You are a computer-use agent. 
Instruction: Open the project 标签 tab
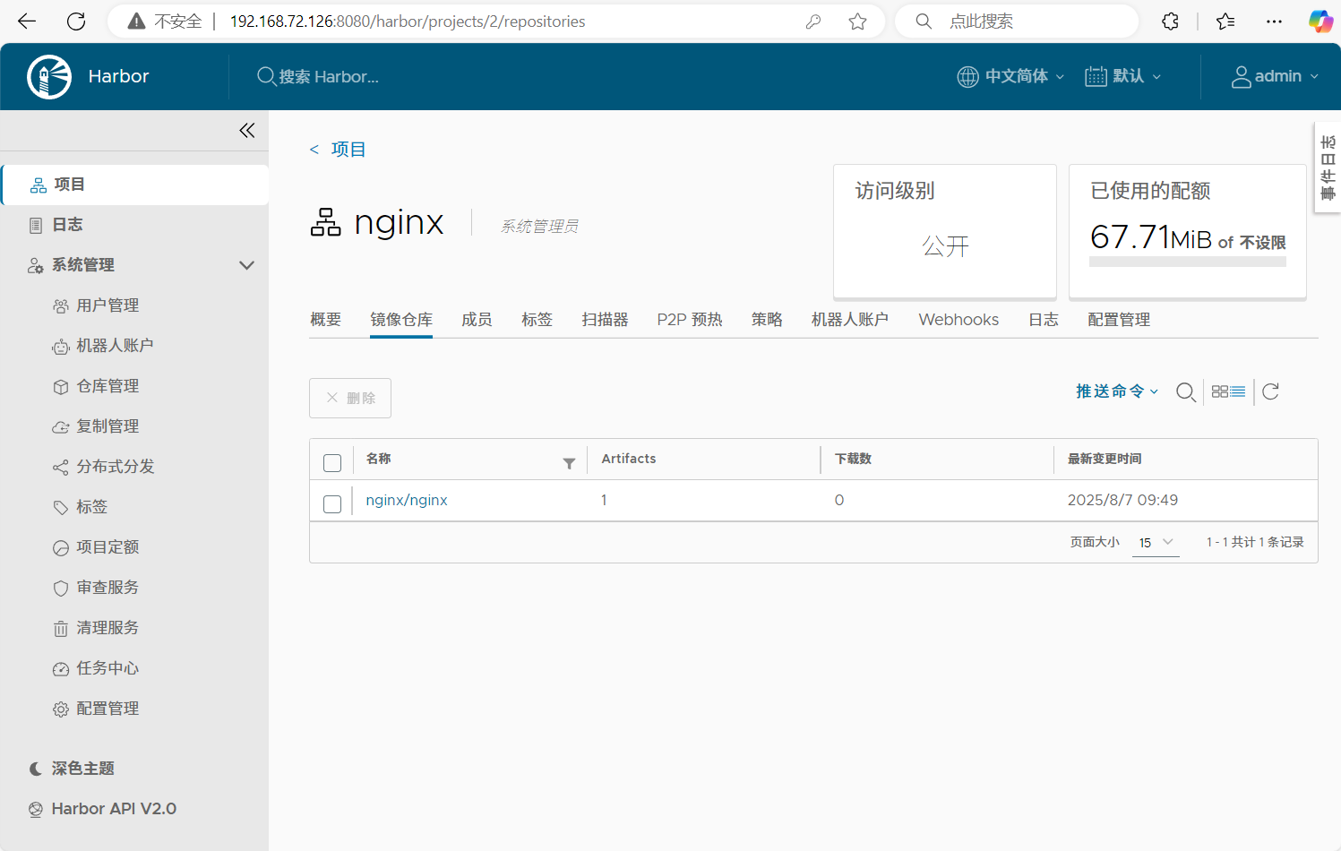pyautogui.click(x=537, y=320)
